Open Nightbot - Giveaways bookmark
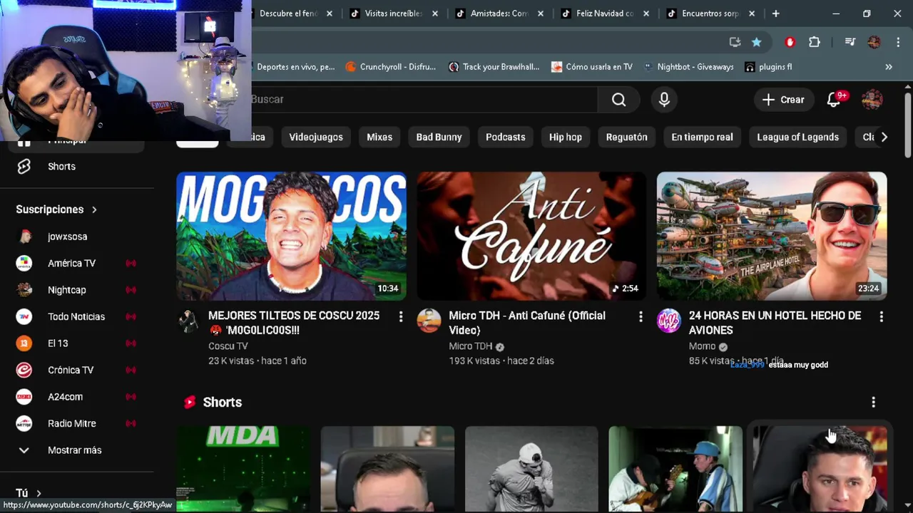Image resolution: width=913 pixels, height=513 pixels. point(688,67)
